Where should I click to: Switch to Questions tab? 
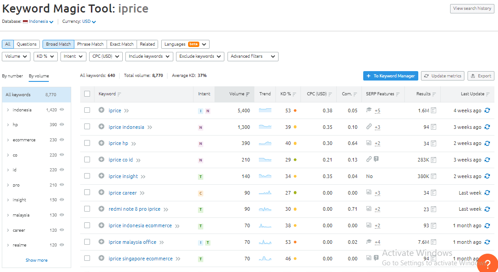click(27, 44)
